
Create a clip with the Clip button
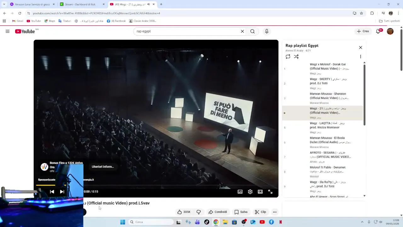[x=260, y=212]
